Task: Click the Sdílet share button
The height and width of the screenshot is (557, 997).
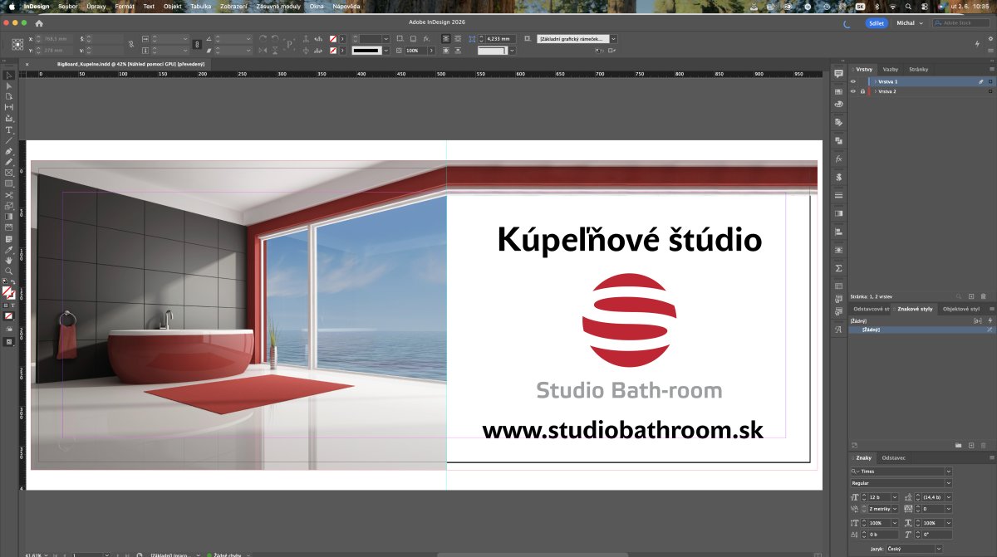Action: coord(876,23)
